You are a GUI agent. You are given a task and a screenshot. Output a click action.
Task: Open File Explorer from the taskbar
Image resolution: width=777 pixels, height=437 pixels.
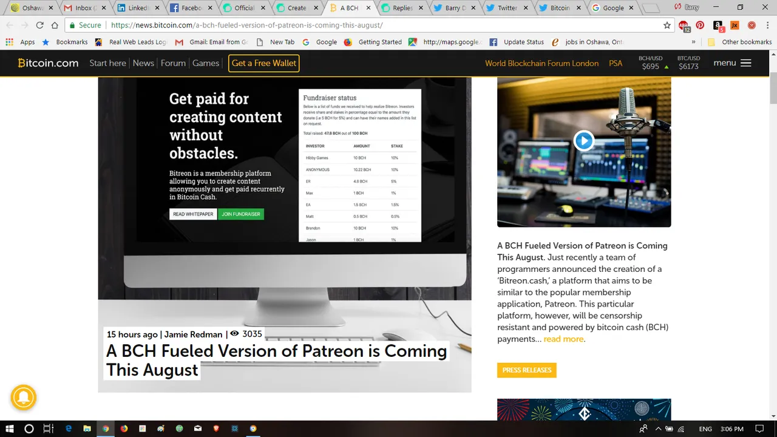pyautogui.click(x=87, y=429)
